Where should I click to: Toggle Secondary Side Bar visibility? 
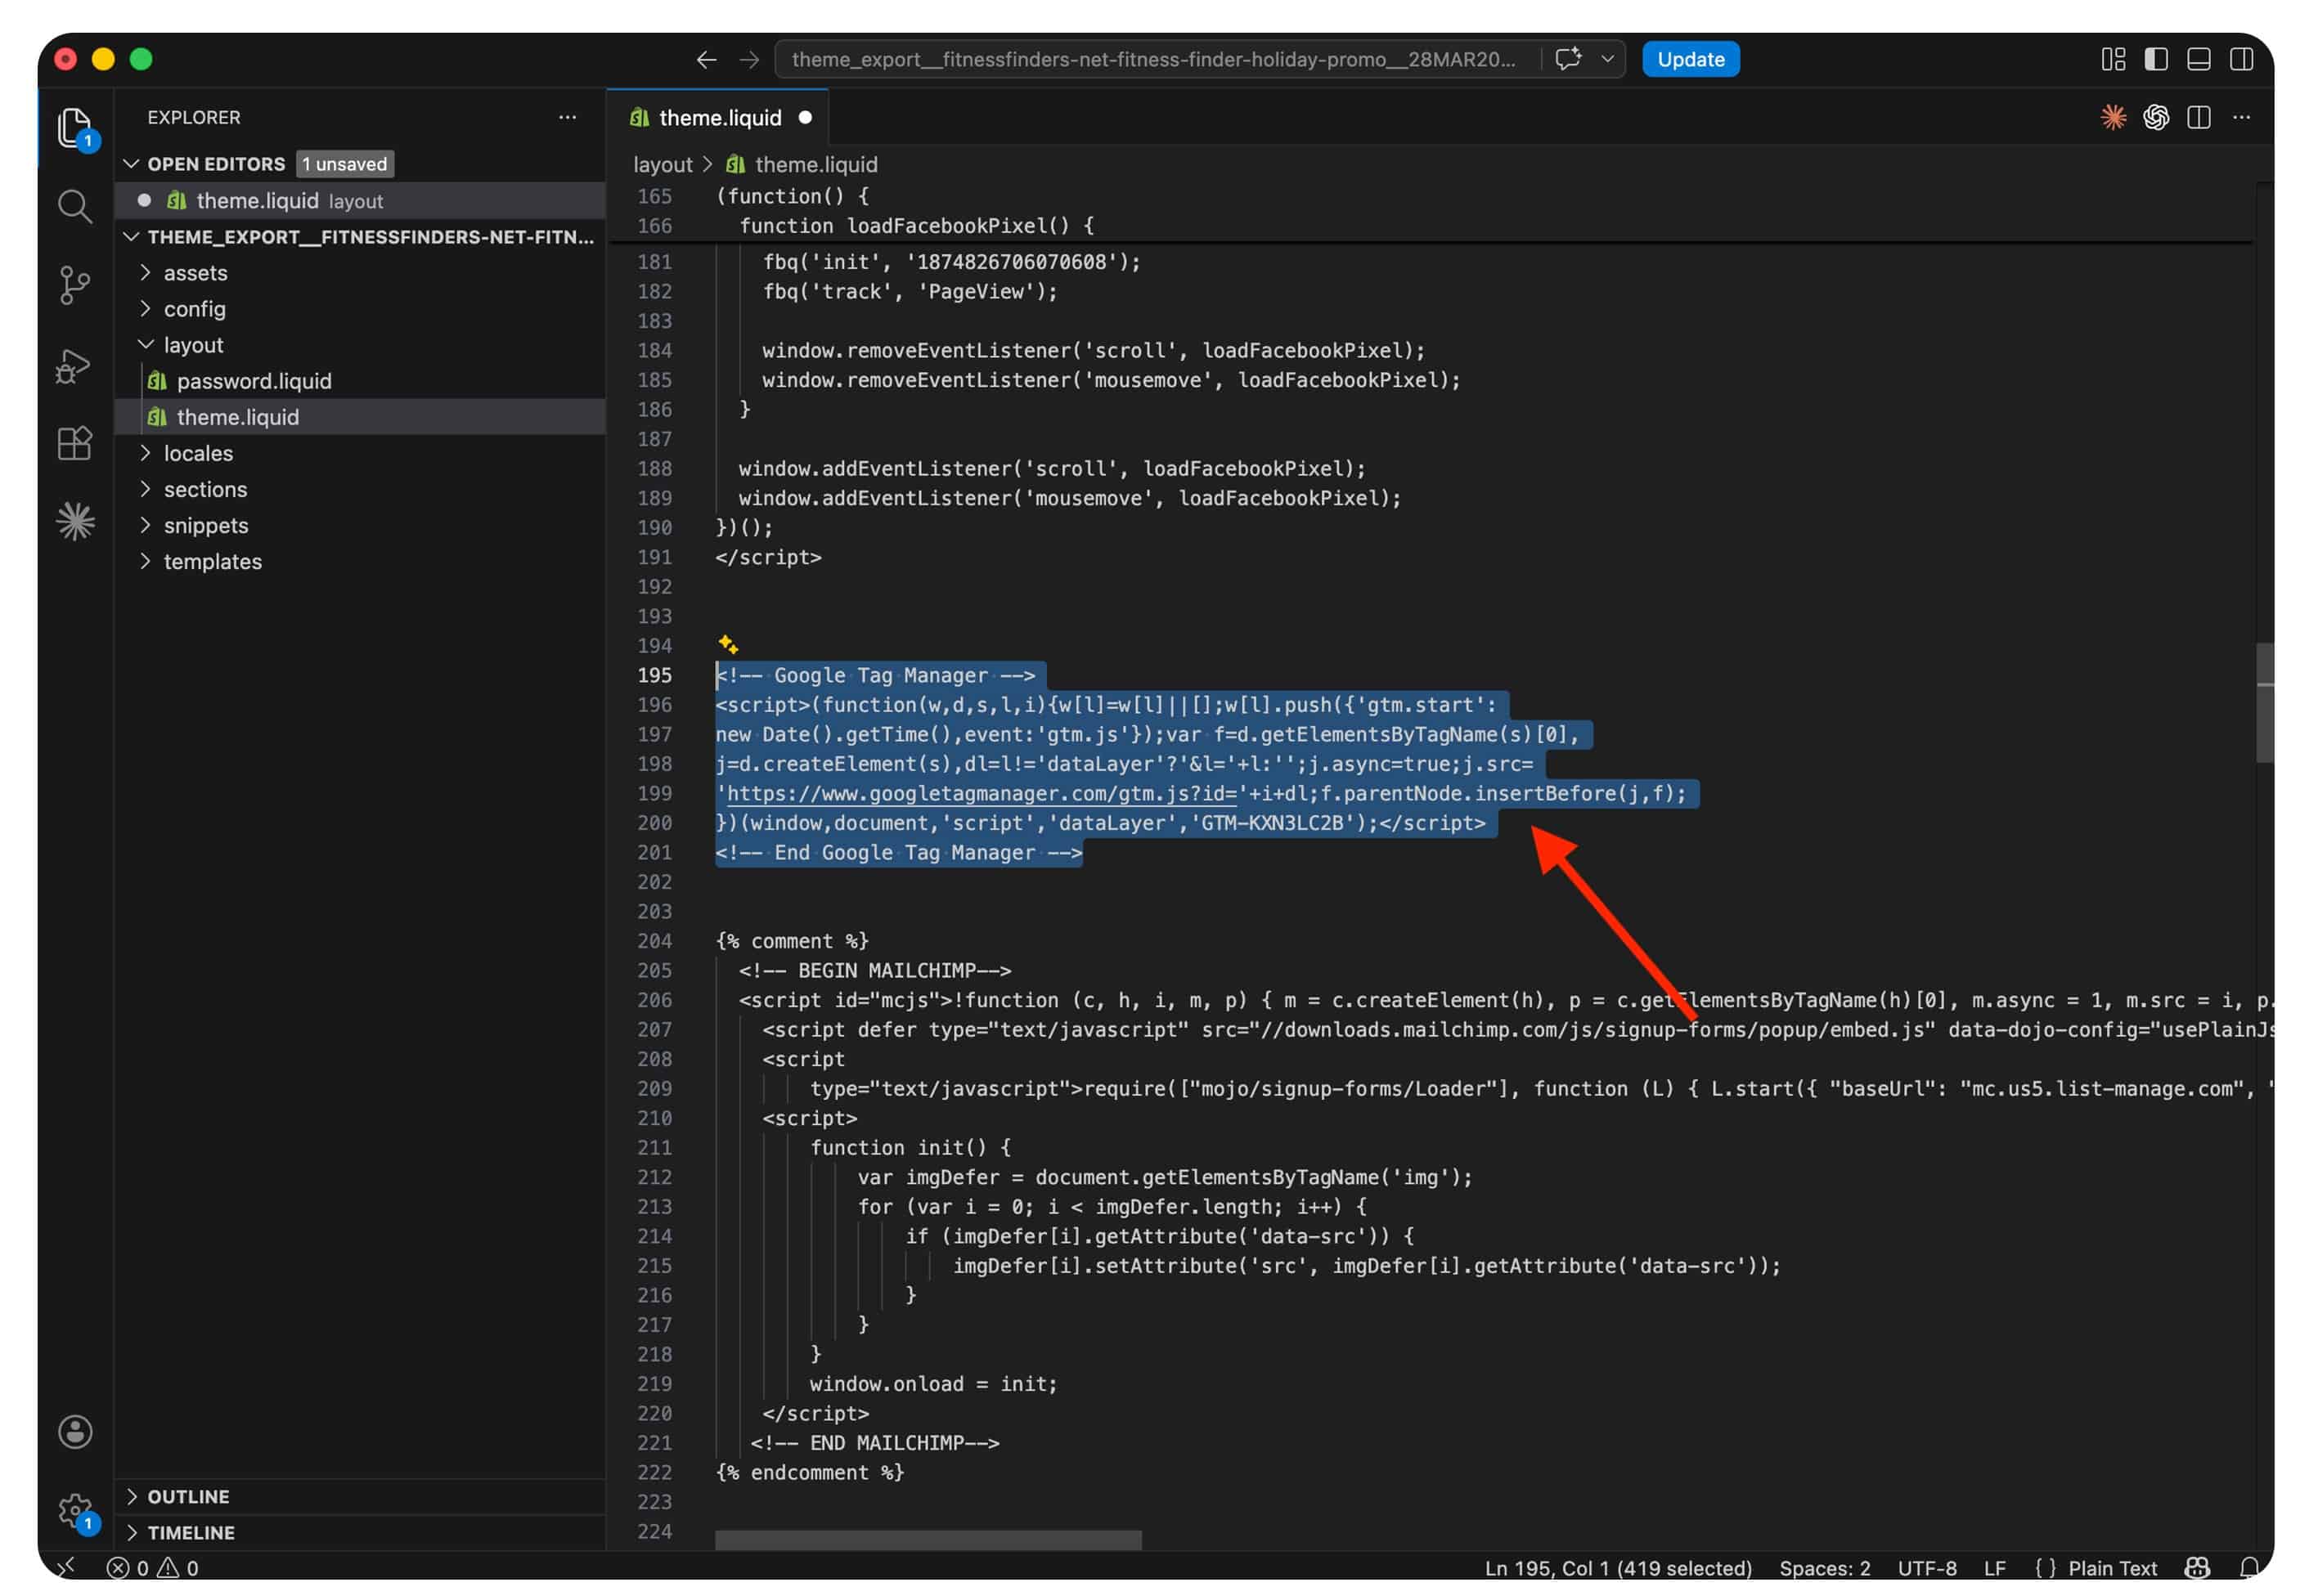coord(2241,59)
